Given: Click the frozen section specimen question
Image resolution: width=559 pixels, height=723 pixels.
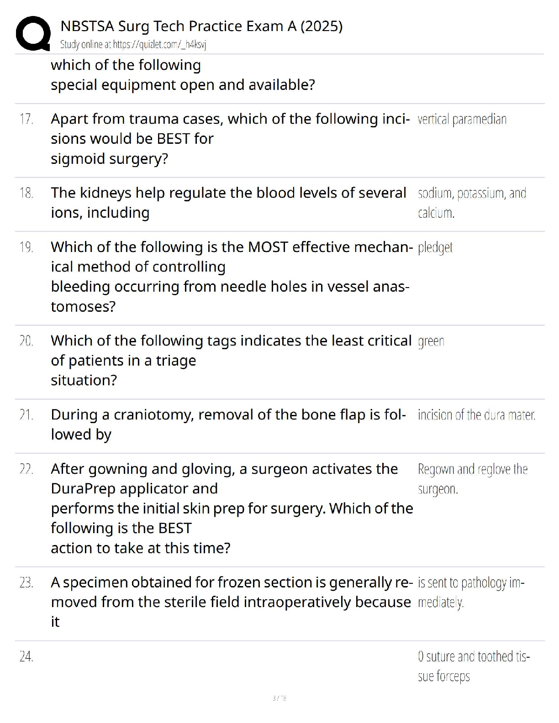Looking at the screenshot, I should pos(231,602).
